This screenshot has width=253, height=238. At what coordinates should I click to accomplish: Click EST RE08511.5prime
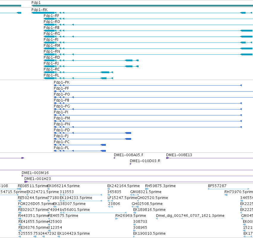pyautogui.click(x=33, y=186)
